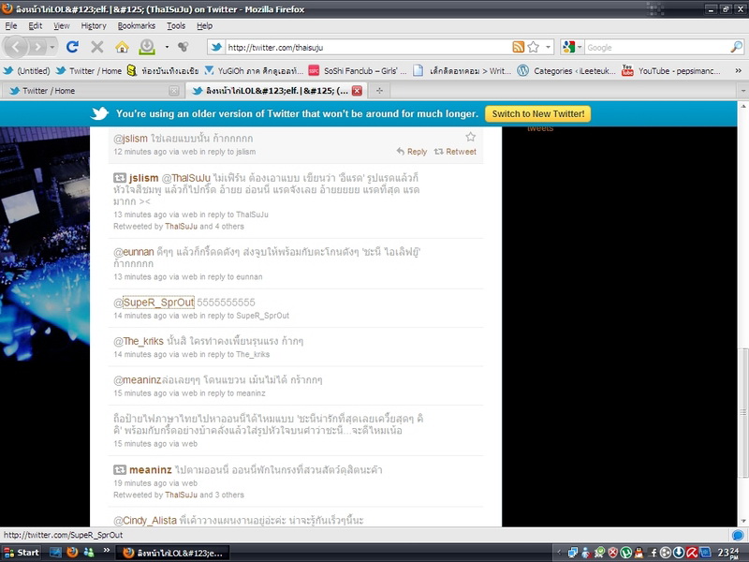Stop loading with the X toolbar icon
Viewport: 749px width, 562px height.
97,47
